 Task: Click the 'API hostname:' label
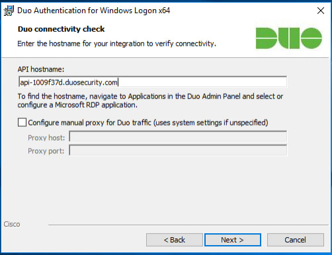(41, 69)
